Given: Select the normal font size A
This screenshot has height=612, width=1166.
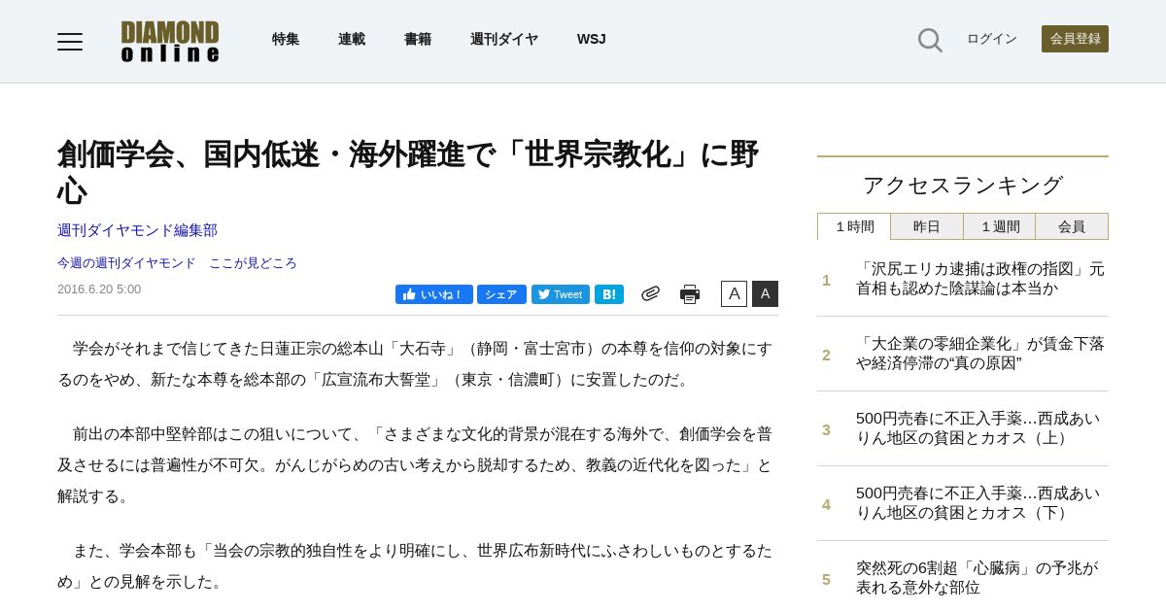Looking at the screenshot, I should 734,293.
